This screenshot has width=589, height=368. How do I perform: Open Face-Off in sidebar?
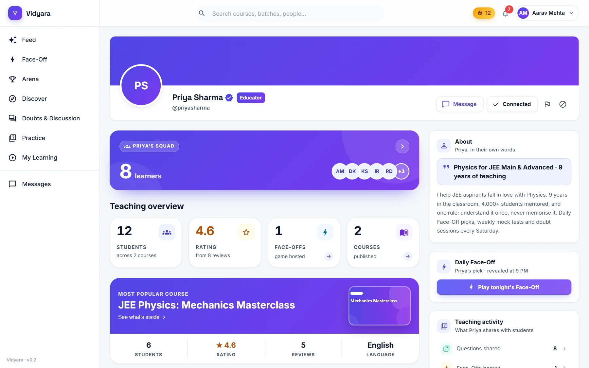click(50, 60)
